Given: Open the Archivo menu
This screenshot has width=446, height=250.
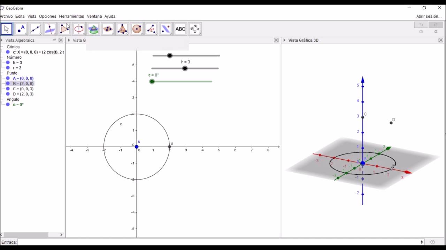Looking at the screenshot, I should click(x=6, y=16).
